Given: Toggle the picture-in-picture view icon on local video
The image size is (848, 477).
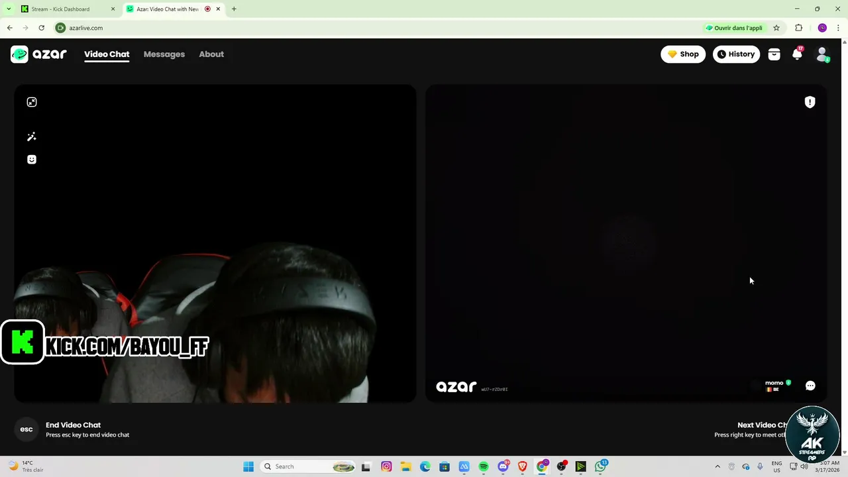Looking at the screenshot, I should click(x=32, y=102).
